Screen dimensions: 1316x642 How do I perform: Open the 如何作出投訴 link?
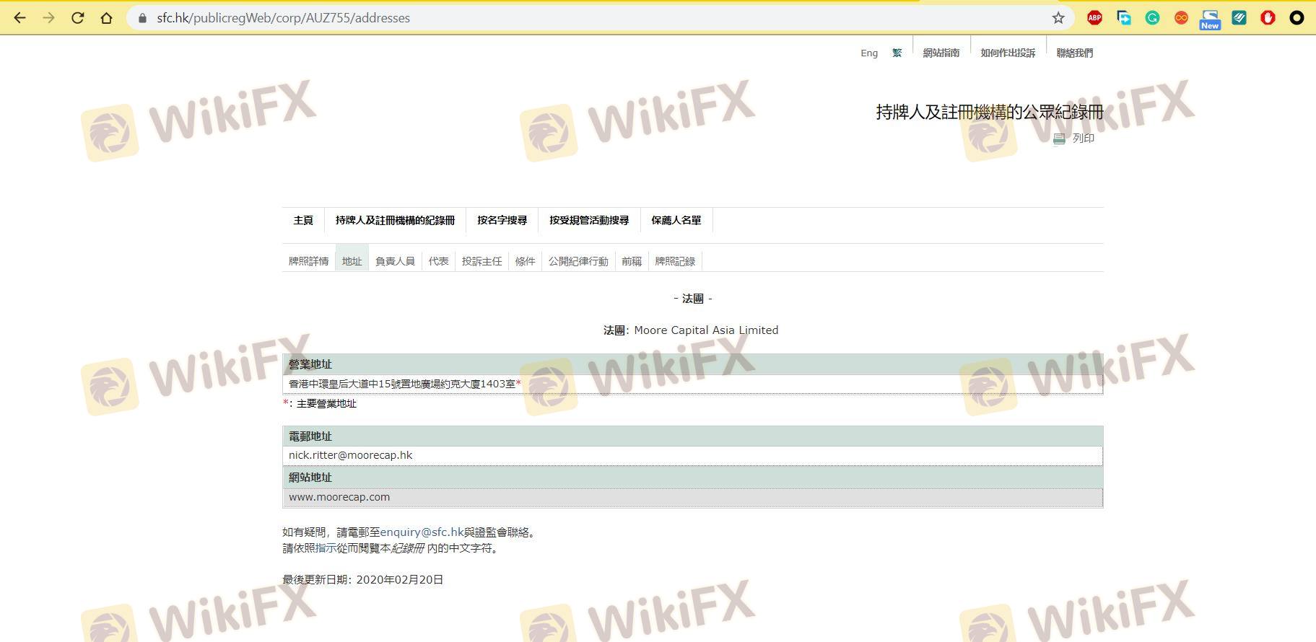click(1007, 53)
